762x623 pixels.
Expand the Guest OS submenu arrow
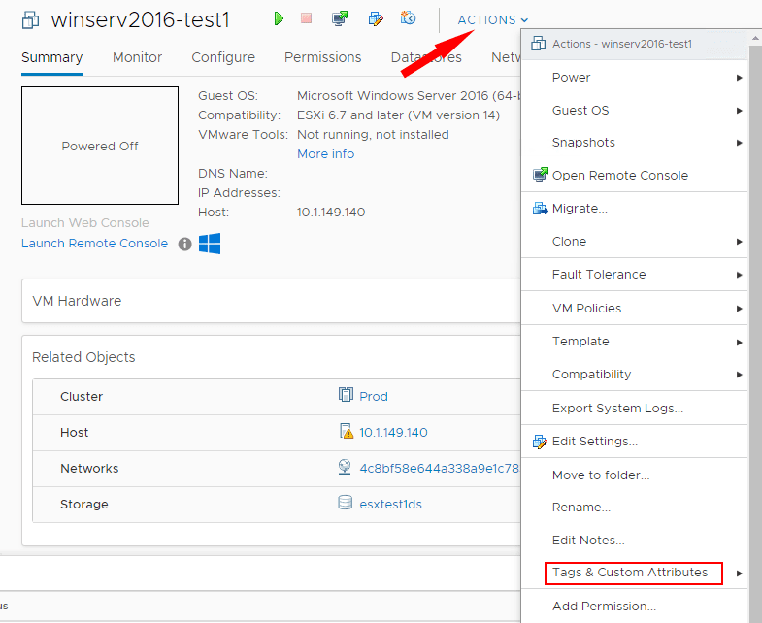(x=739, y=111)
